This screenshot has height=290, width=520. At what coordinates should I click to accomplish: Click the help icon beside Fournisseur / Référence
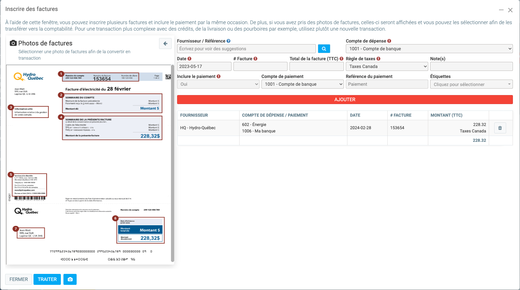(x=228, y=41)
